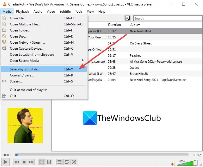Choose Open Disc... entry
Viewport: 203px width, 167px height.
(x=44, y=36)
